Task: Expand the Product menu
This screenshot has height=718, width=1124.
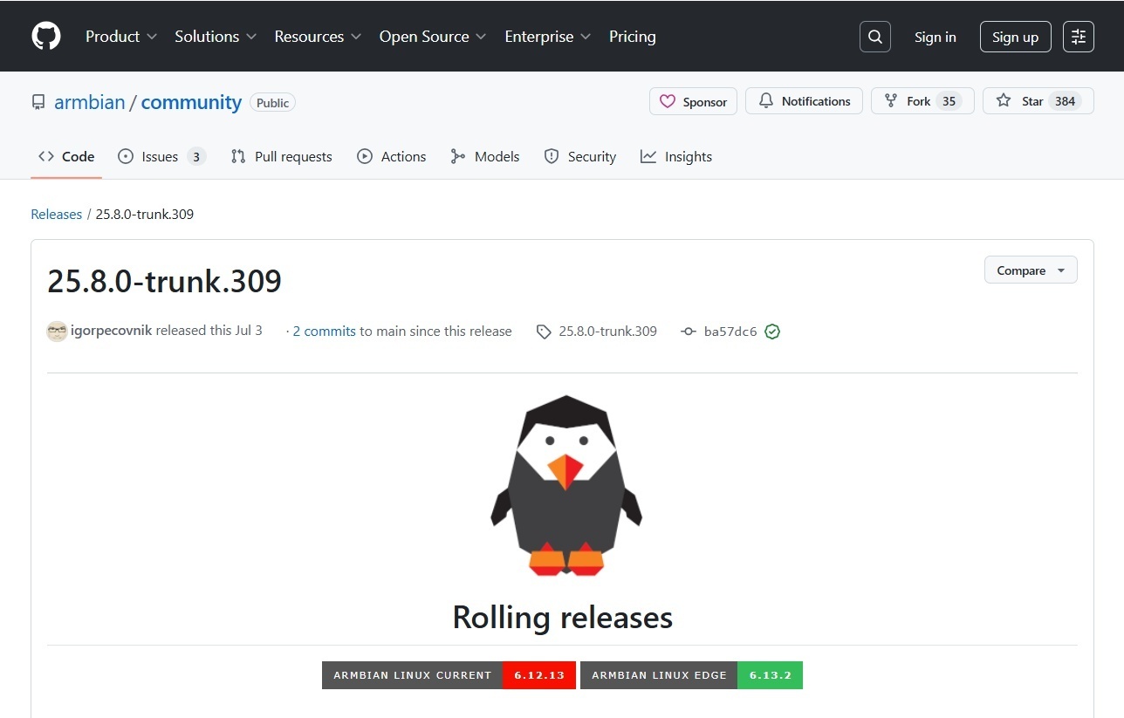Action: click(x=121, y=37)
